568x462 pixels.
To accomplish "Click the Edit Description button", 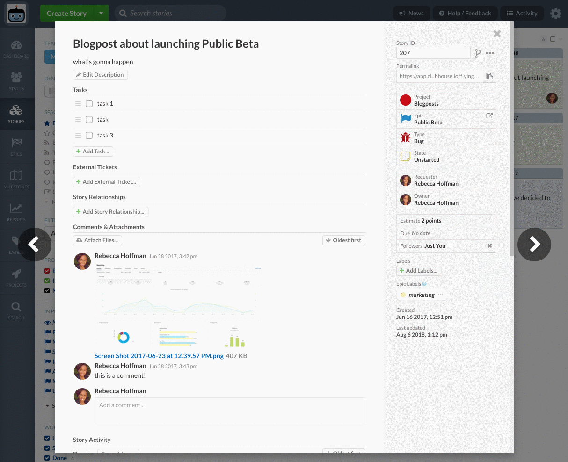I will [100, 75].
